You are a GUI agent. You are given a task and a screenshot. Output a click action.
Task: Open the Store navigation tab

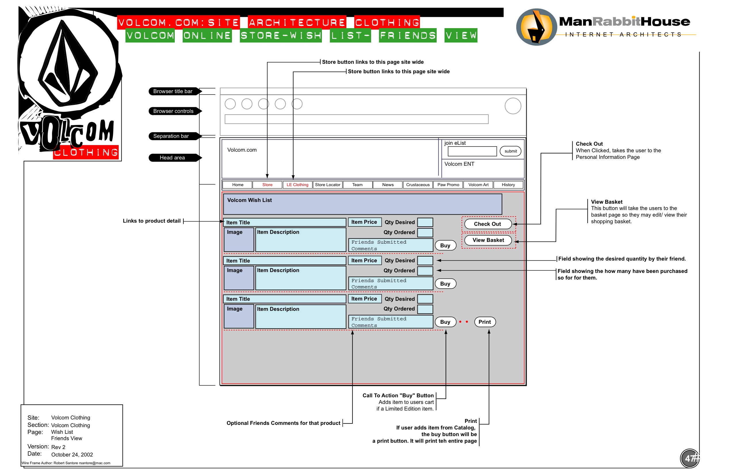[x=267, y=185]
